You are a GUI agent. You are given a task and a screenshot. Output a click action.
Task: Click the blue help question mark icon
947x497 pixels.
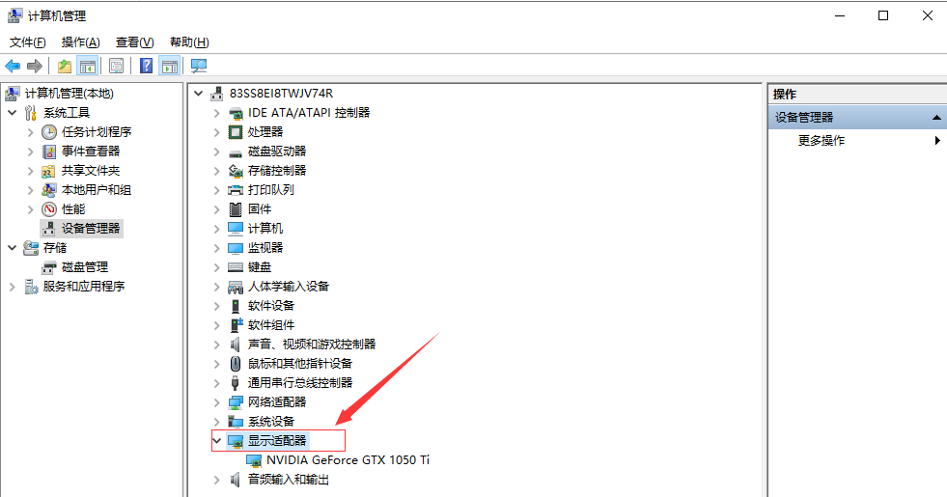point(146,66)
